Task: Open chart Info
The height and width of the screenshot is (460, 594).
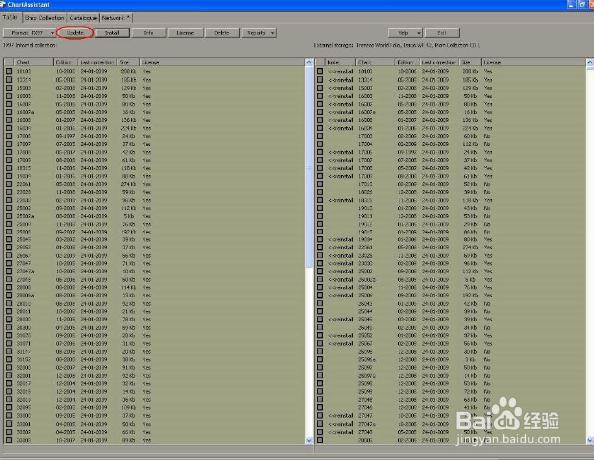Action: (148, 33)
